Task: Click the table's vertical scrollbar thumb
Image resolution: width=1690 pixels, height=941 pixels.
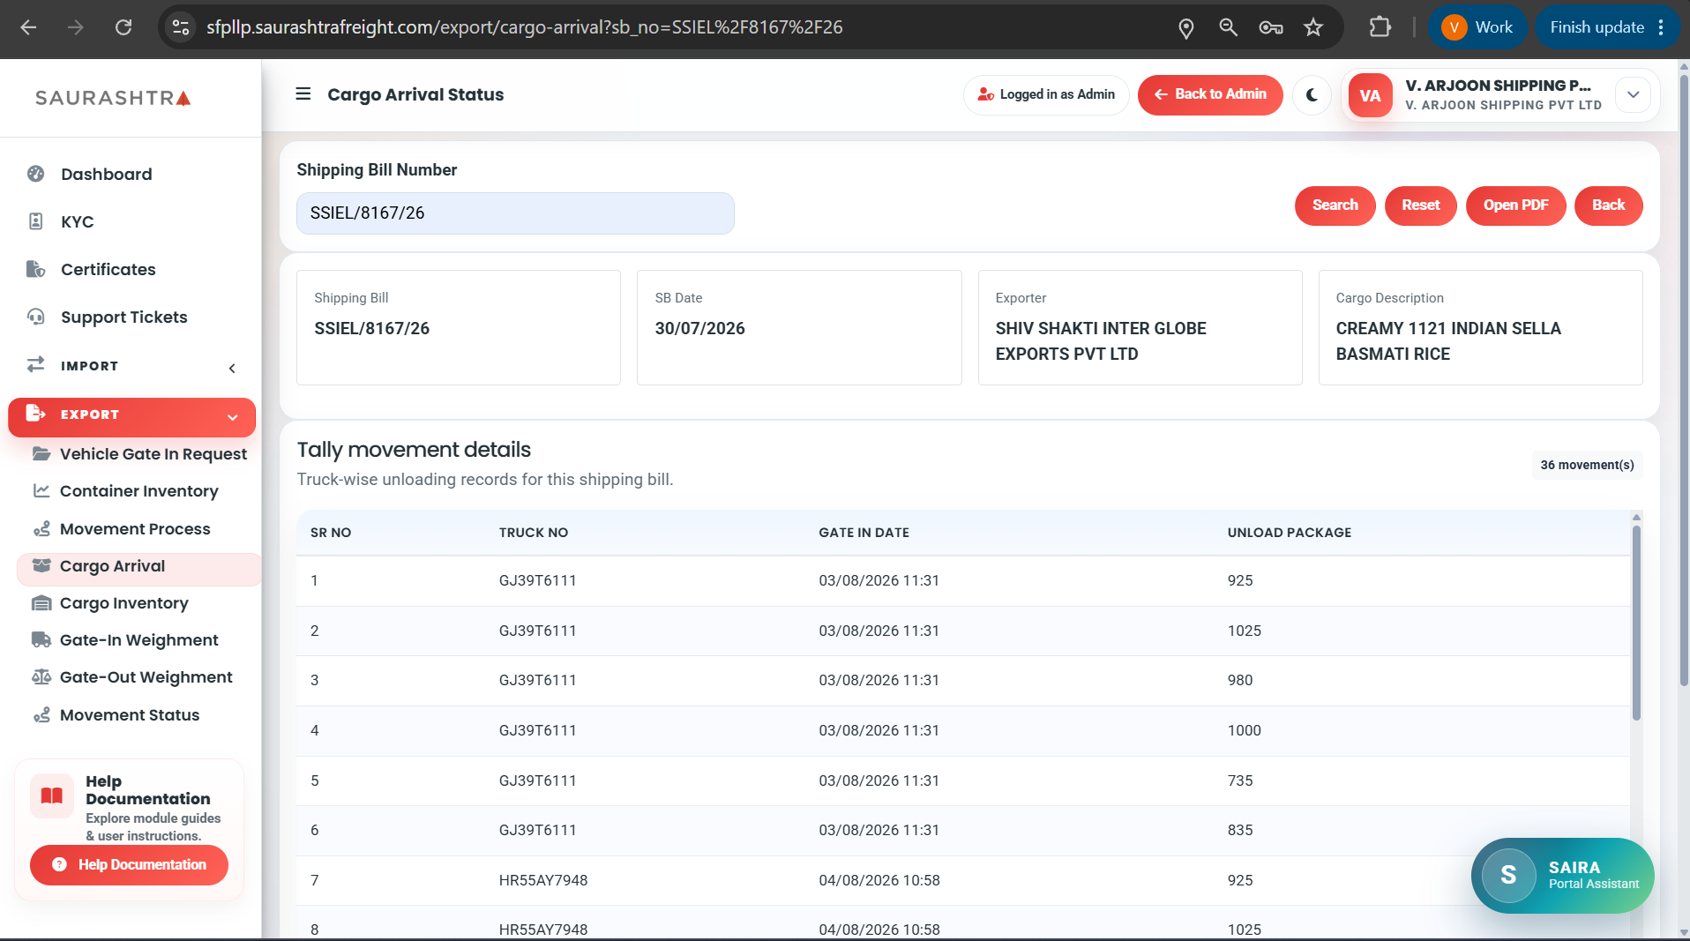Action: coord(1636,623)
